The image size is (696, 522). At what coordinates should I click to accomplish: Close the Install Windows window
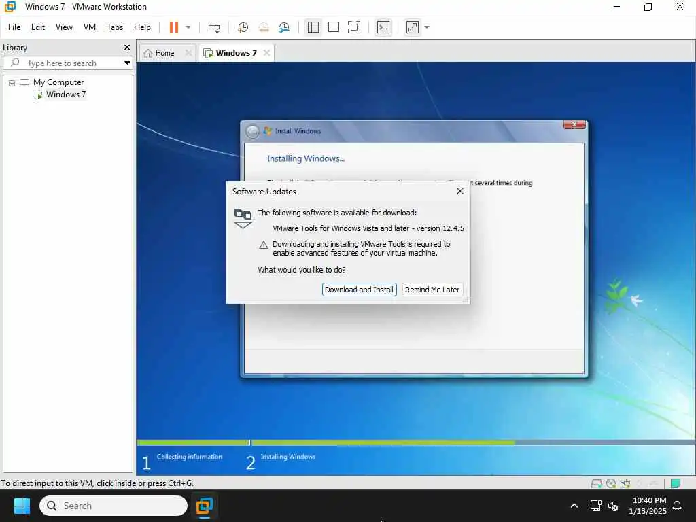574,125
